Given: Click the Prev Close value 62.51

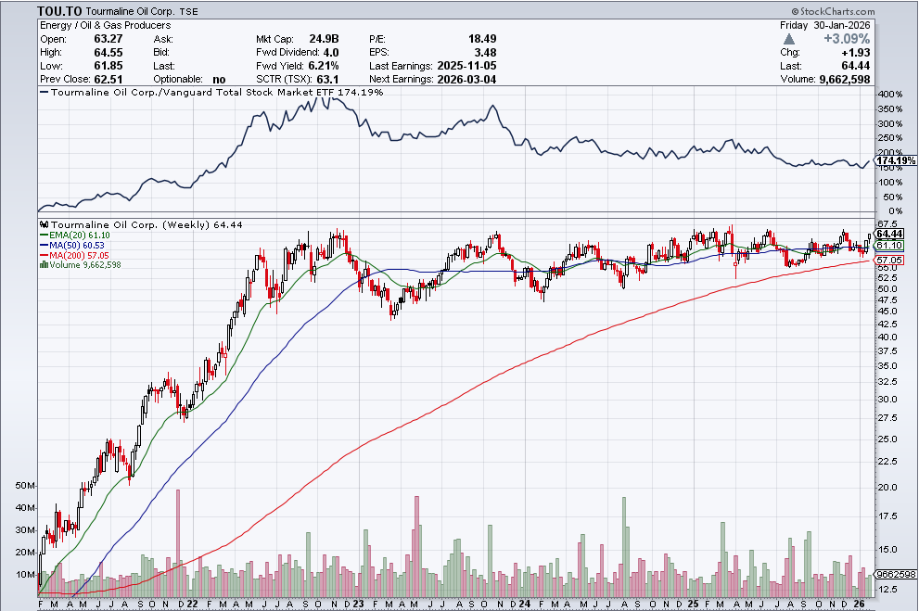Looking at the screenshot, I should tap(108, 79).
